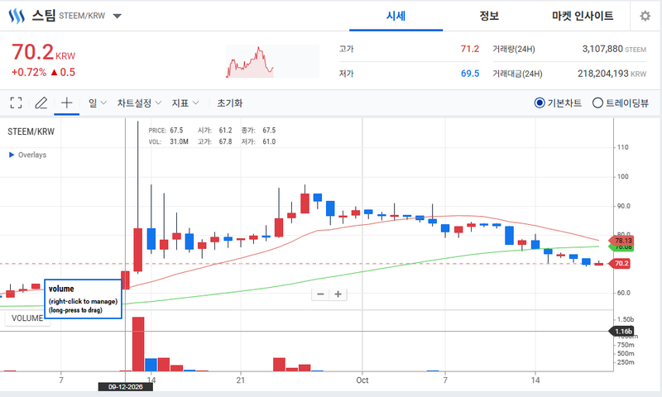
Task: Click the 1.16b volume axis tag
Action: [x=621, y=331]
